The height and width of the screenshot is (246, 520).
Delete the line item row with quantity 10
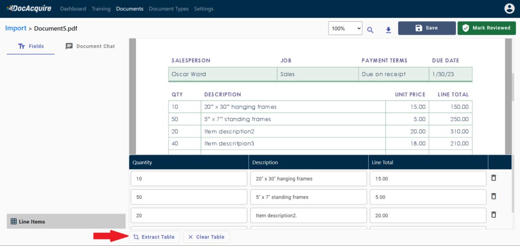[494, 178]
